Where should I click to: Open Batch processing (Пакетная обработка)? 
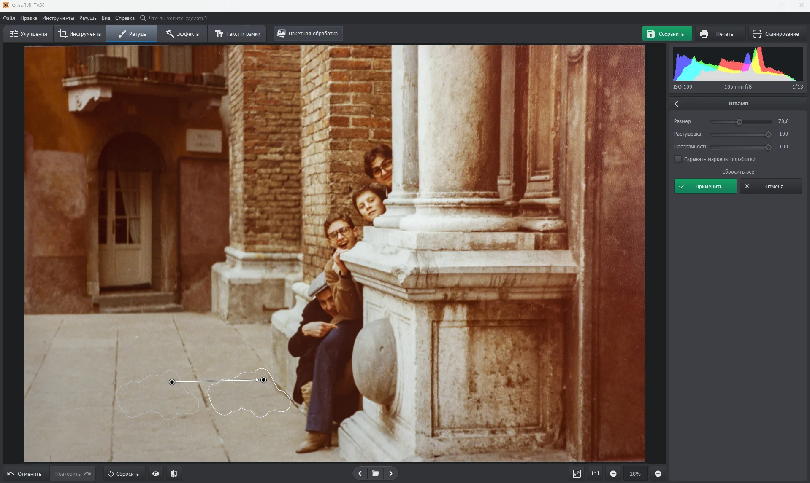308,34
